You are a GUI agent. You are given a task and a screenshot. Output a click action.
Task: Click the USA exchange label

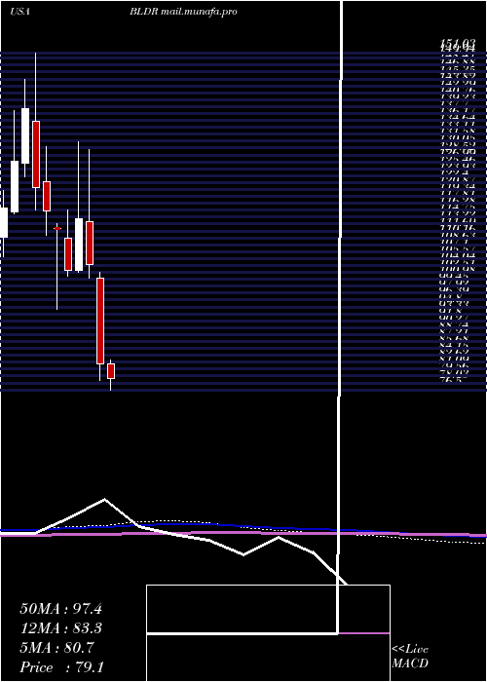(x=19, y=12)
